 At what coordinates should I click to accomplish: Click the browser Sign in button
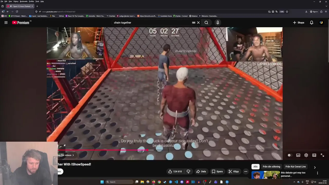[x=314, y=12]
